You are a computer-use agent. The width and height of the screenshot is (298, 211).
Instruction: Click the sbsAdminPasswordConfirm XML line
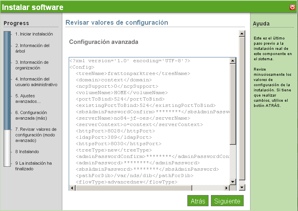point(153,112)
